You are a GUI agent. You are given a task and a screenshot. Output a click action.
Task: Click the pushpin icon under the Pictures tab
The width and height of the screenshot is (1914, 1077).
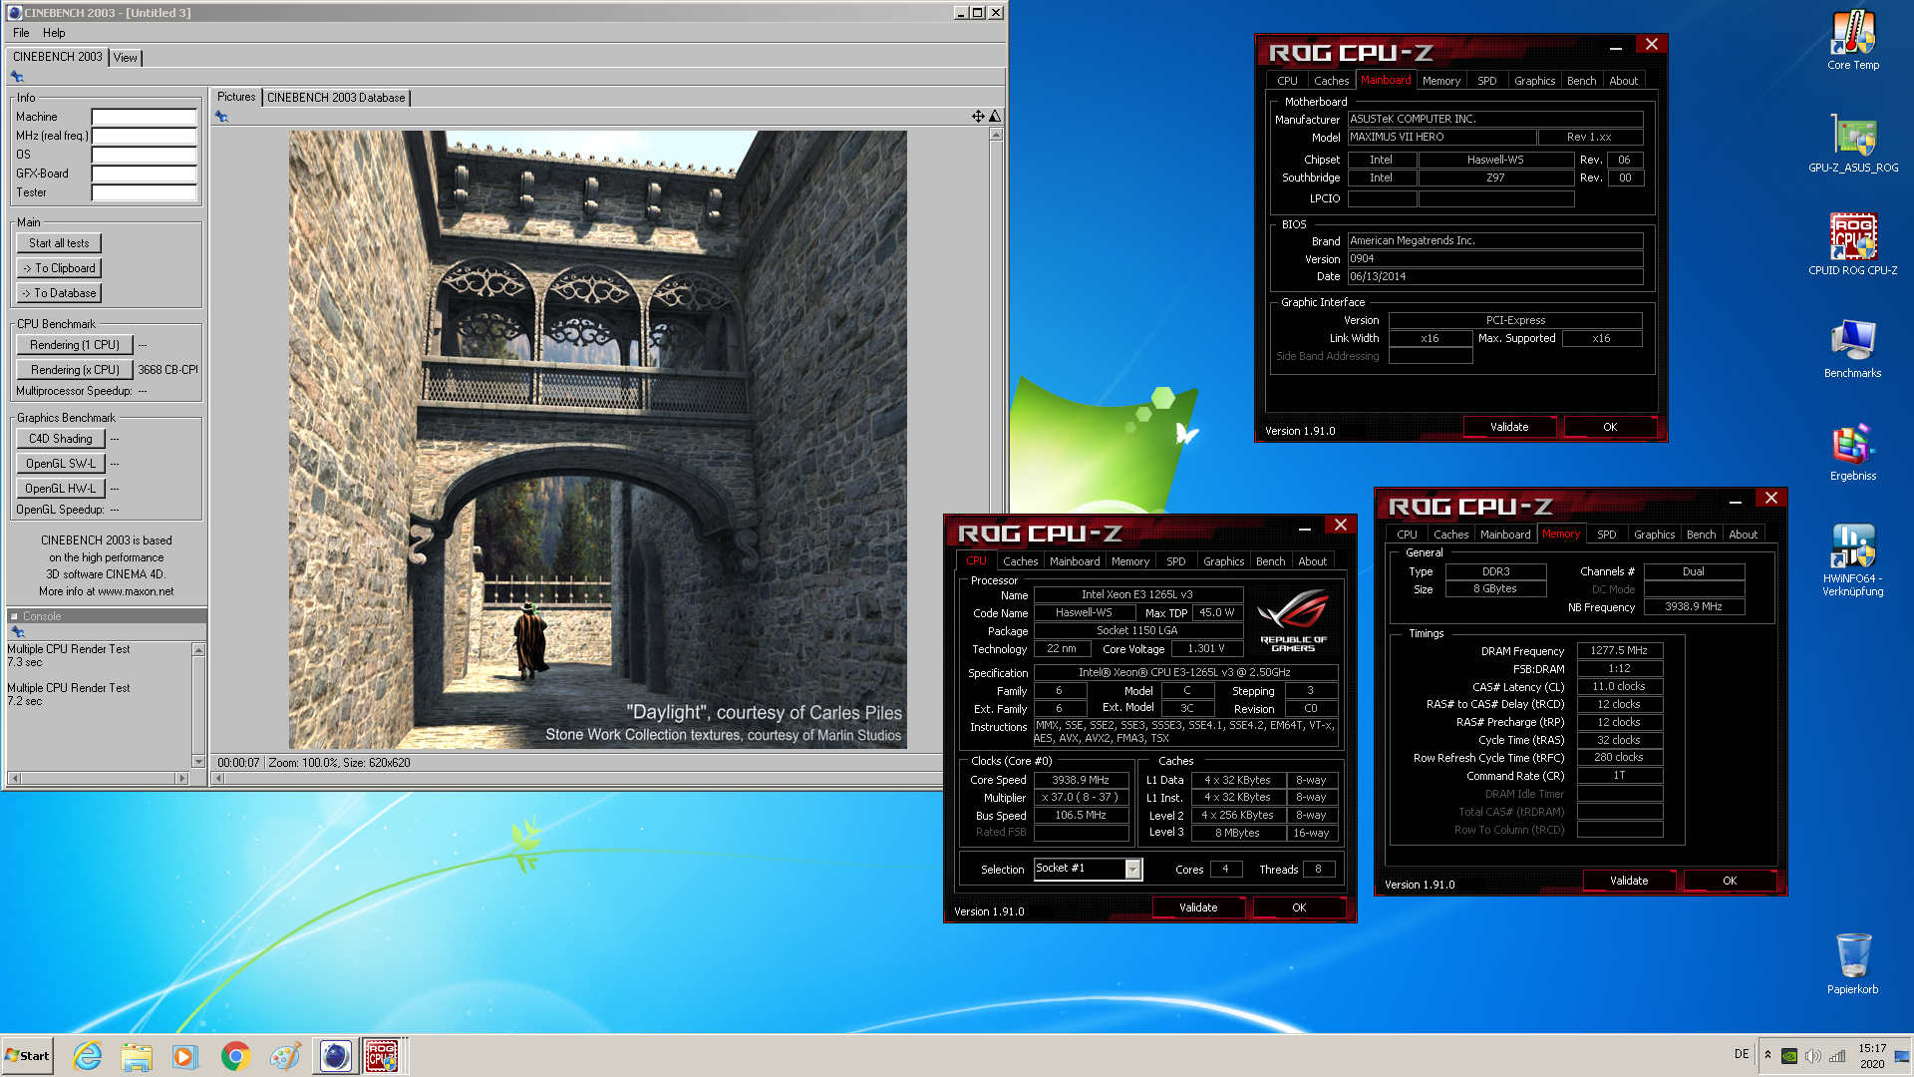[221, 117]
